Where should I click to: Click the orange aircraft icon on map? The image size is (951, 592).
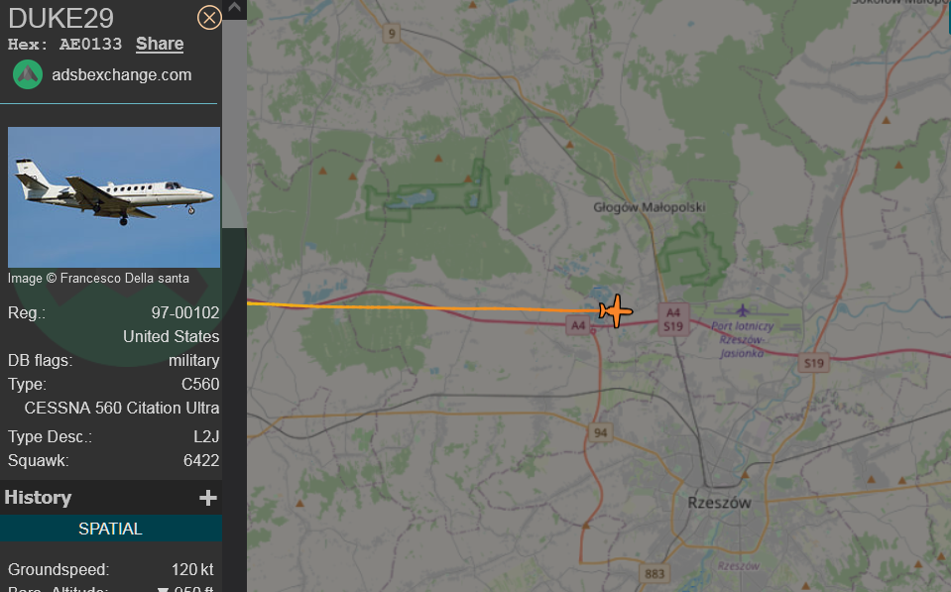[x=616, y=311]
